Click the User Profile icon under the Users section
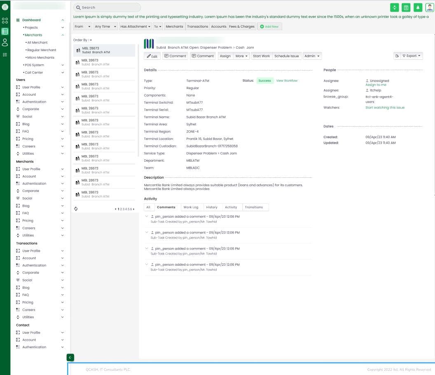This screenshot has height=375, width=435. coord(18,87)
